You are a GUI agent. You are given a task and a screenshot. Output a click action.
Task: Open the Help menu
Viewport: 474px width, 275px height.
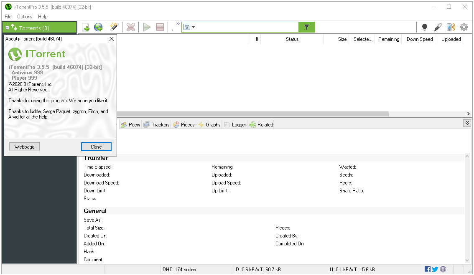43,17
